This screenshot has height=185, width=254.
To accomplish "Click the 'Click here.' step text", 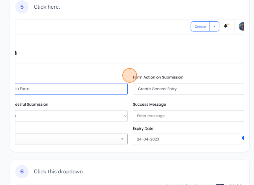I will tap(47, 7).
